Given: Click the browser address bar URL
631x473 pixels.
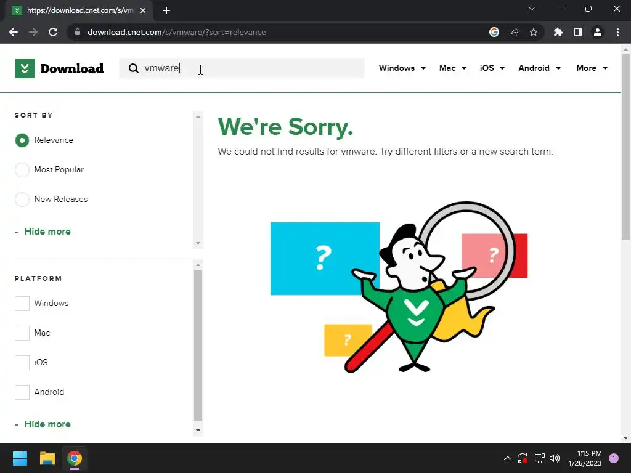Looking at the screenshot, I should click(x=177, y=32).
